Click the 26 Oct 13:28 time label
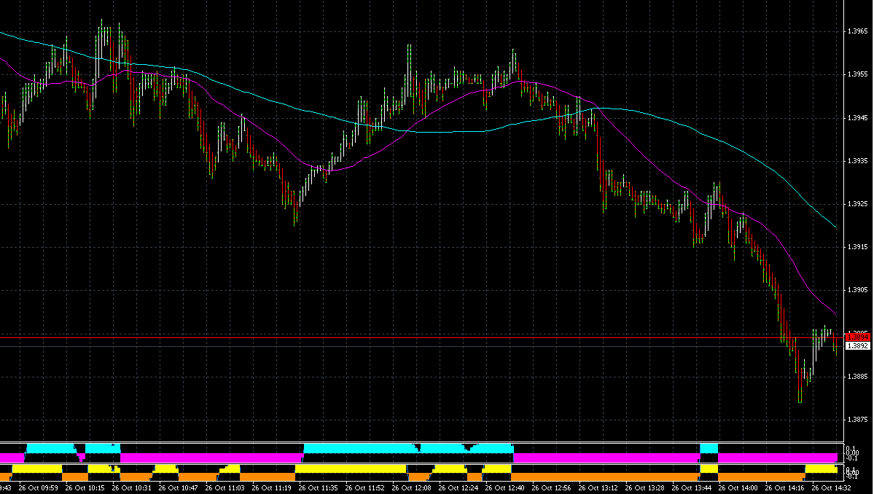Viewport: 874px width, 494px height. [645, 488]
